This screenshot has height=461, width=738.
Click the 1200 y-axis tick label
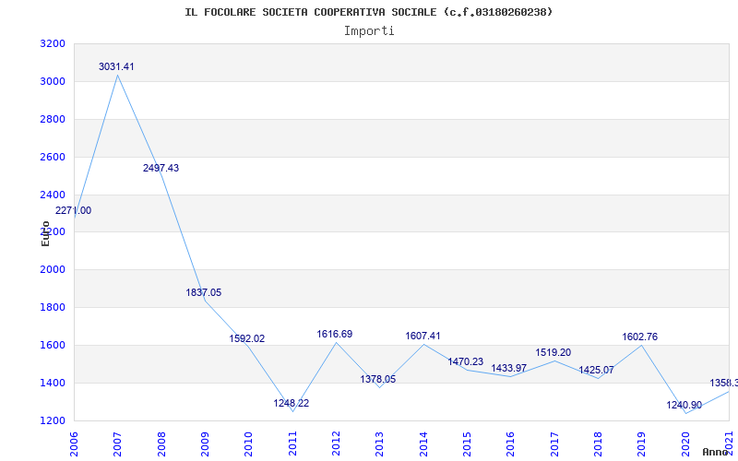pyautogui.click(x=54, y=420)
